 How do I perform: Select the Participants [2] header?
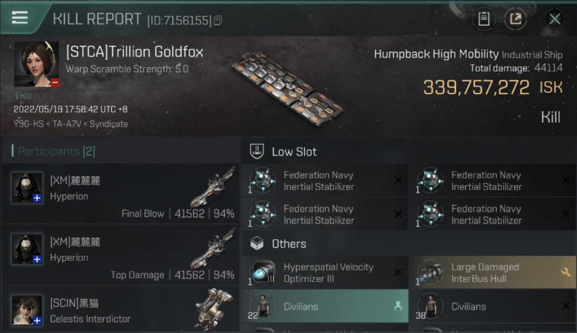coord(56,151)
